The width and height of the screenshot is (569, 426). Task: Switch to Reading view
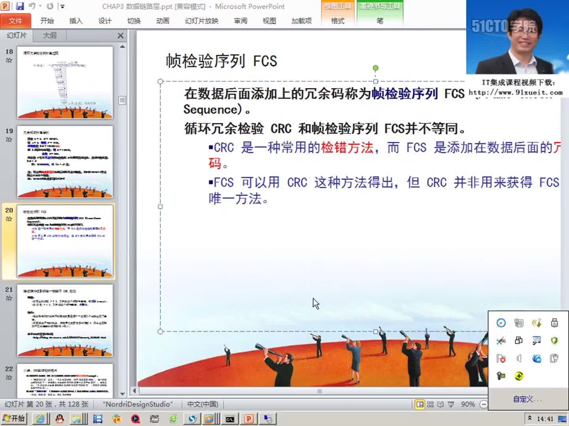pyautogui.click(x=441, y=404)
